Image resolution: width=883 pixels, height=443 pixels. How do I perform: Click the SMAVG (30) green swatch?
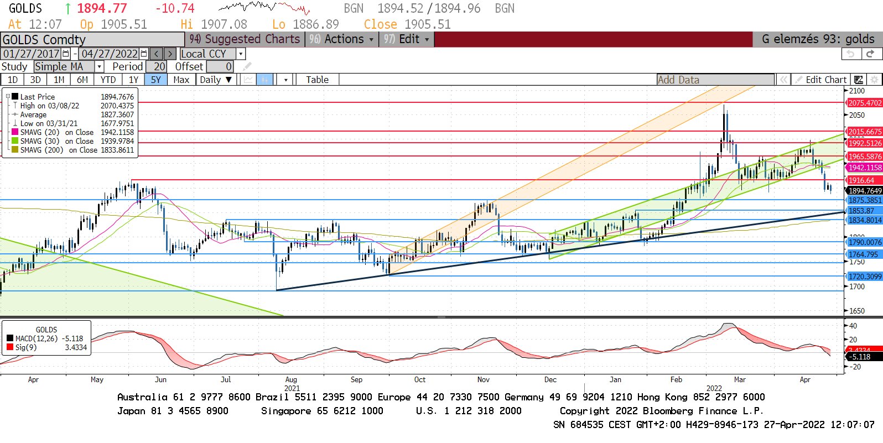point(15,141)
